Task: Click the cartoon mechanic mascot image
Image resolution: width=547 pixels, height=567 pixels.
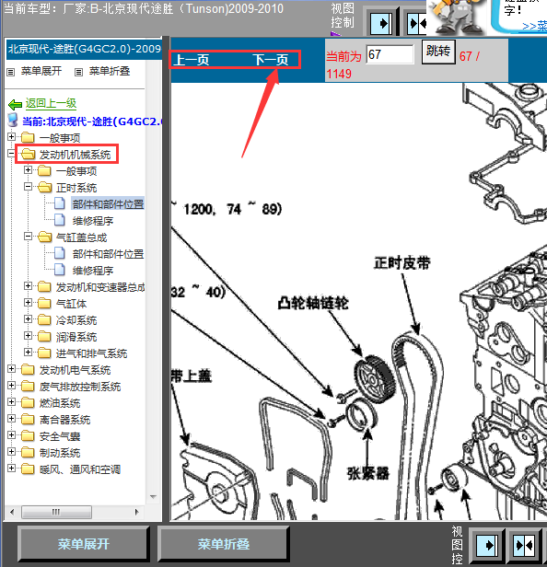Action: 457,17
